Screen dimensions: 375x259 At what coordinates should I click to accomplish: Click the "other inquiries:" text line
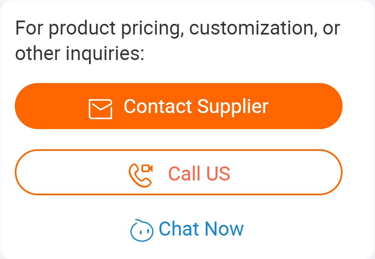(x=80, y=54)
